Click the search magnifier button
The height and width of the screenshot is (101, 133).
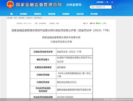[x=114, y=7]
